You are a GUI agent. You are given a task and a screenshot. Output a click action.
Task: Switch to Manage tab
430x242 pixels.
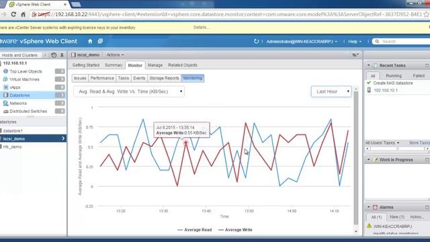155,65
